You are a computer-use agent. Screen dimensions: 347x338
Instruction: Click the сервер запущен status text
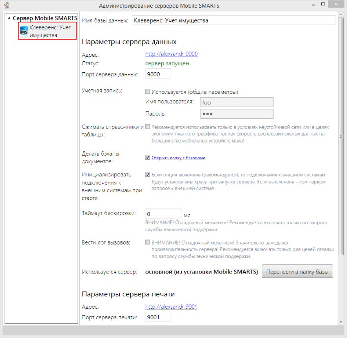tap(167, 64)
